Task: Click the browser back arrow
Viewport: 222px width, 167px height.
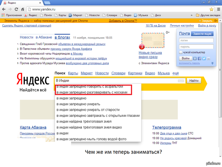Action: (x=4, y=9)
